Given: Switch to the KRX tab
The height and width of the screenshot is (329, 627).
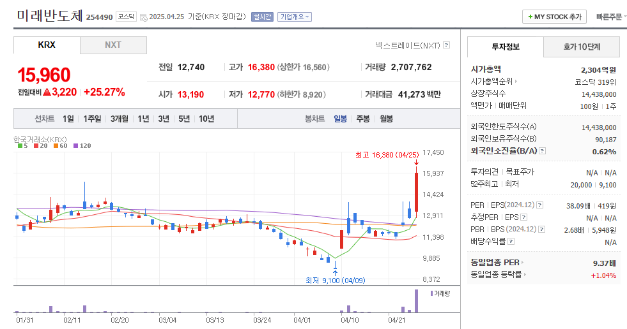Looking at the screenshot, I should 47,45.
